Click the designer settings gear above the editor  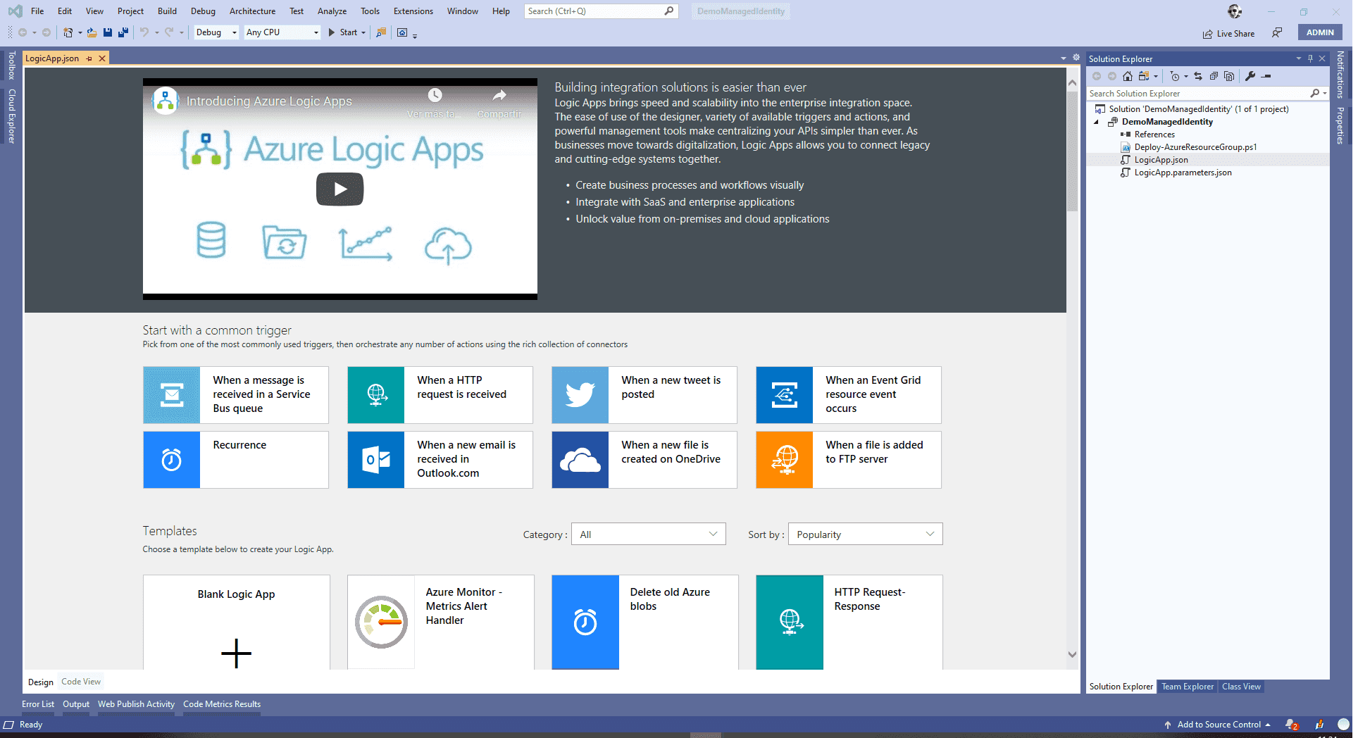(x=1076, y=57)
